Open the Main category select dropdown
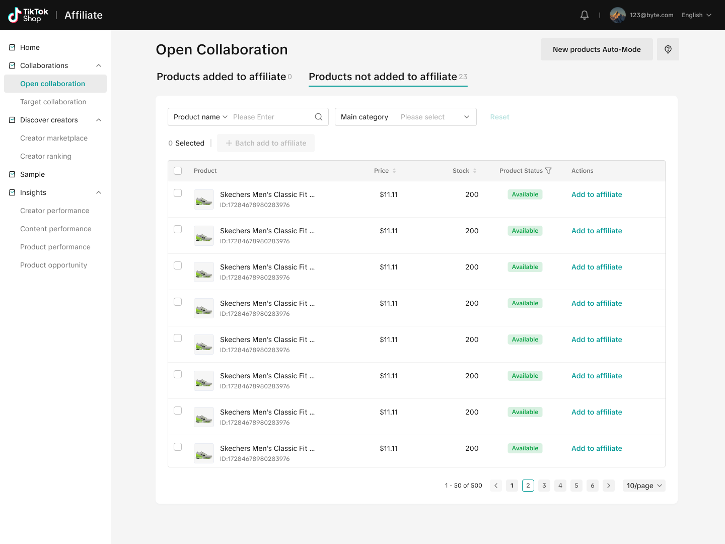 406,117
